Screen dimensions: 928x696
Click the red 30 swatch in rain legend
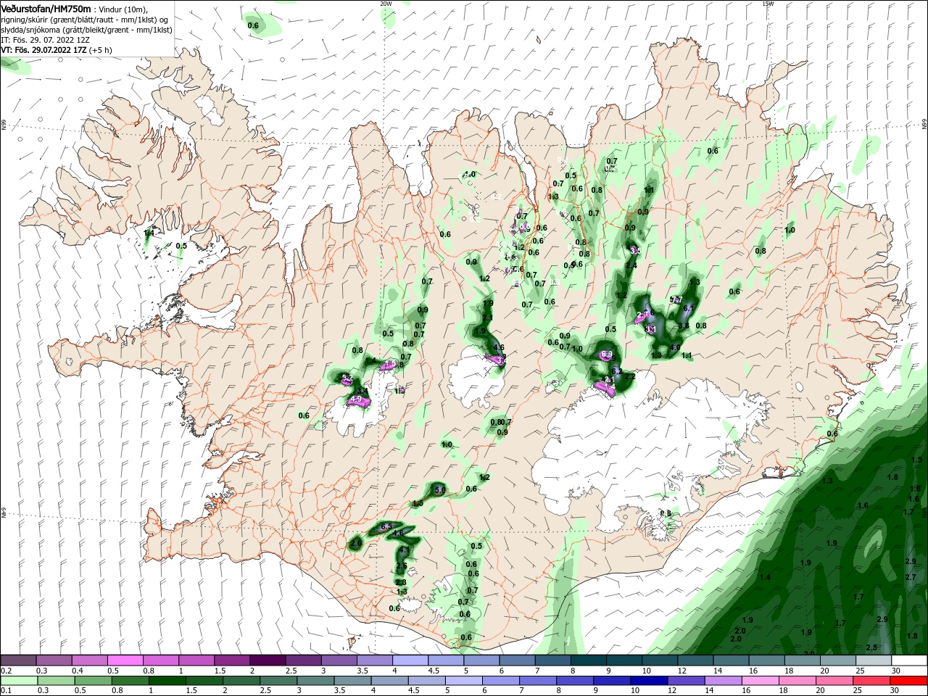tap(910, 680)
